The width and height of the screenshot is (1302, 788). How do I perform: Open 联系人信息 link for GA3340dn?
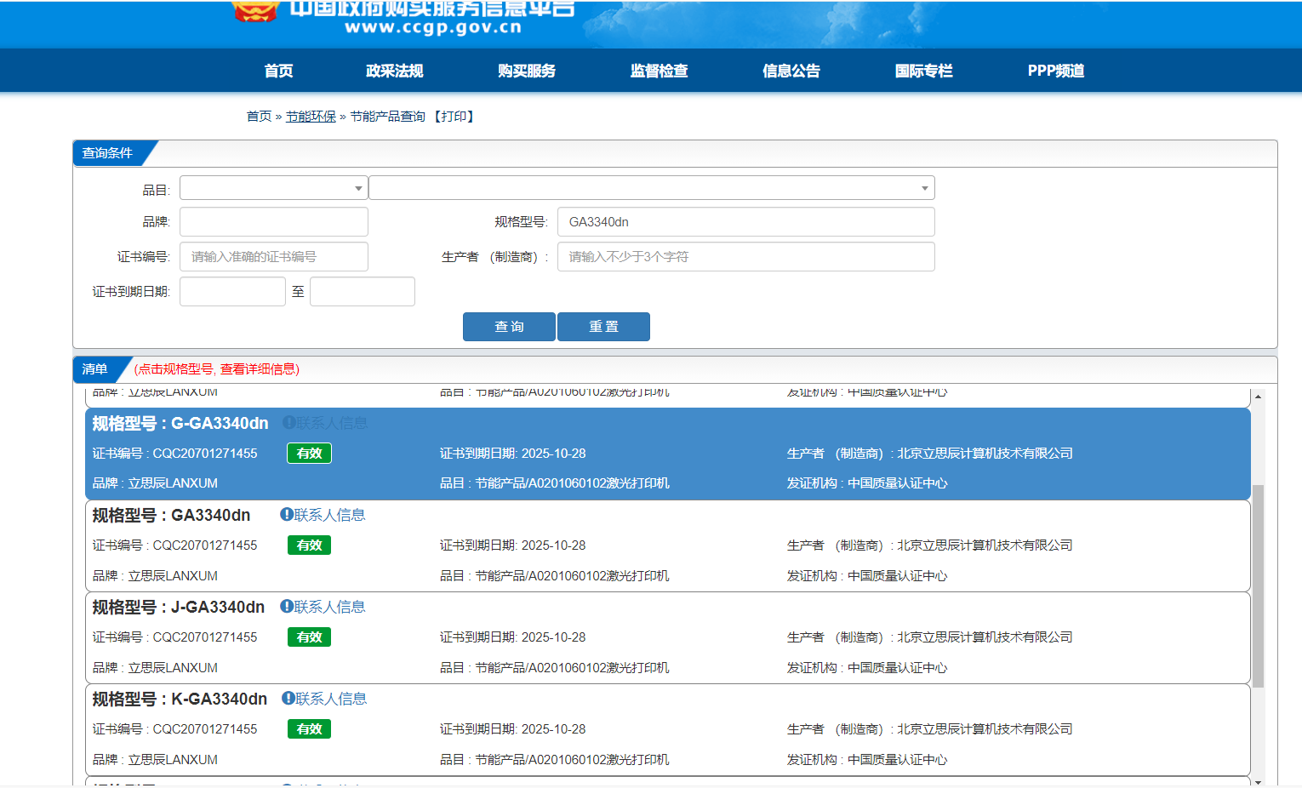329,515
